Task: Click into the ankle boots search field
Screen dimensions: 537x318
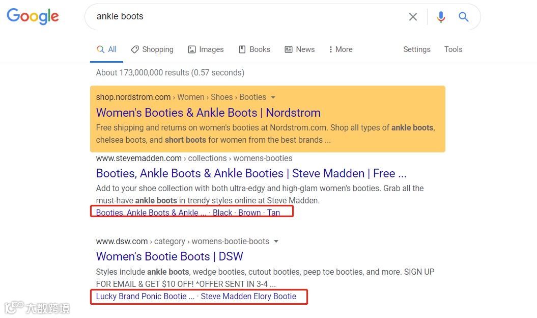Action: [244, 17]
